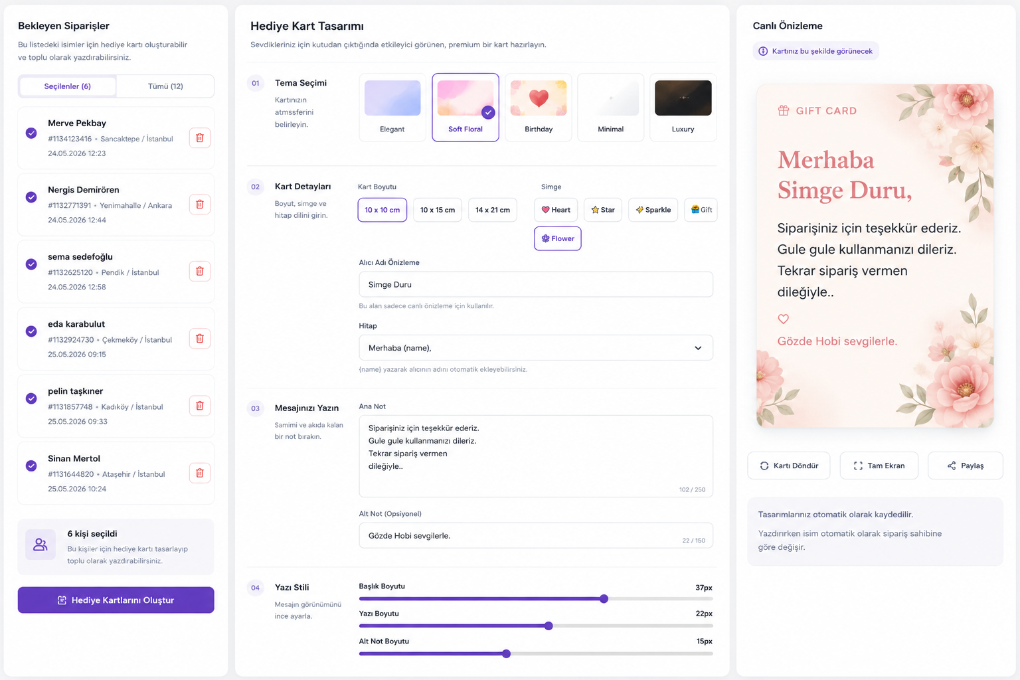Deselect sema sedefoğlu's checkbox
Viewport: 1020px width, 680px height.
click(31, 264)
